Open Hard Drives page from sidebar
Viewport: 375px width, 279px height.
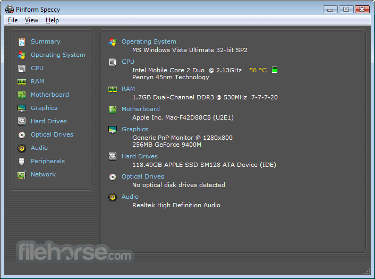pos(49,121)
